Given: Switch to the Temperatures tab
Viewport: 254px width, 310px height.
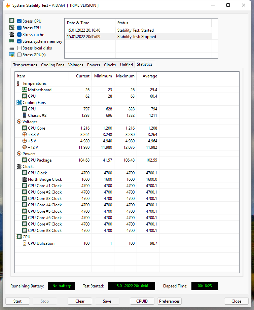Looking at the screenshot, I should point(25,65).
